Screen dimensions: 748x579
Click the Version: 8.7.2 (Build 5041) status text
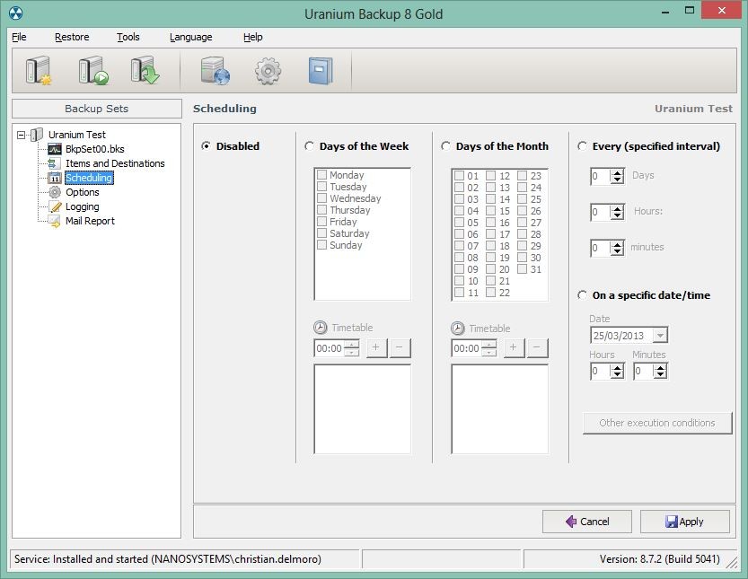pos(660,559)
